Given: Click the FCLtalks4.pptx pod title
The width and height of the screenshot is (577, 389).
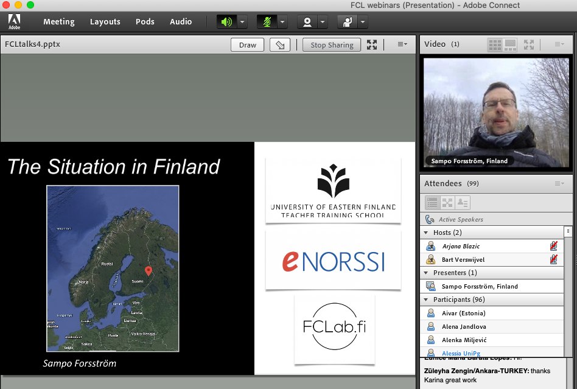Looking at the screenshot, I should tap(32, 44).
